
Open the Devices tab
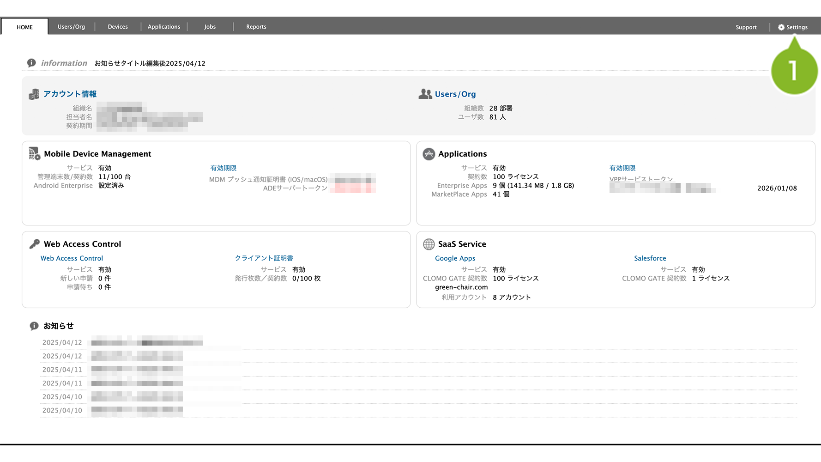tap(118, 27)
